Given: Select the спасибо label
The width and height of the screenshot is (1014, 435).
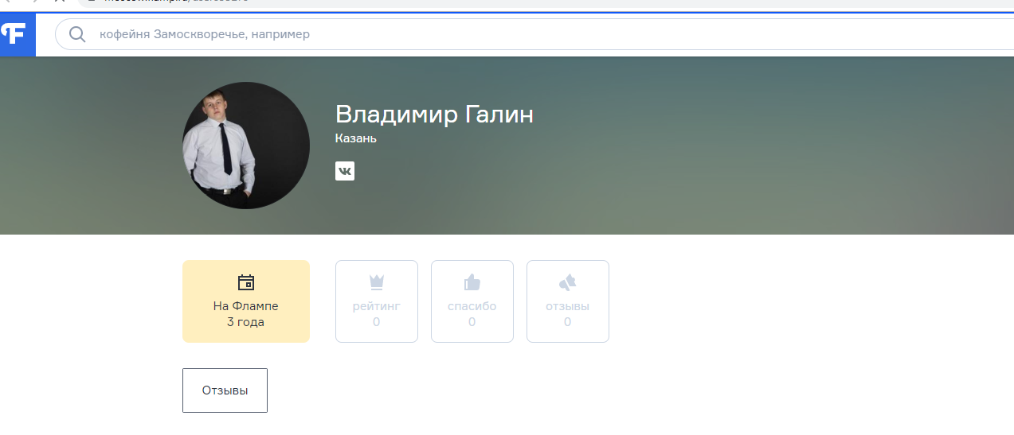Looking at the screenshot, I should [472, 306].
